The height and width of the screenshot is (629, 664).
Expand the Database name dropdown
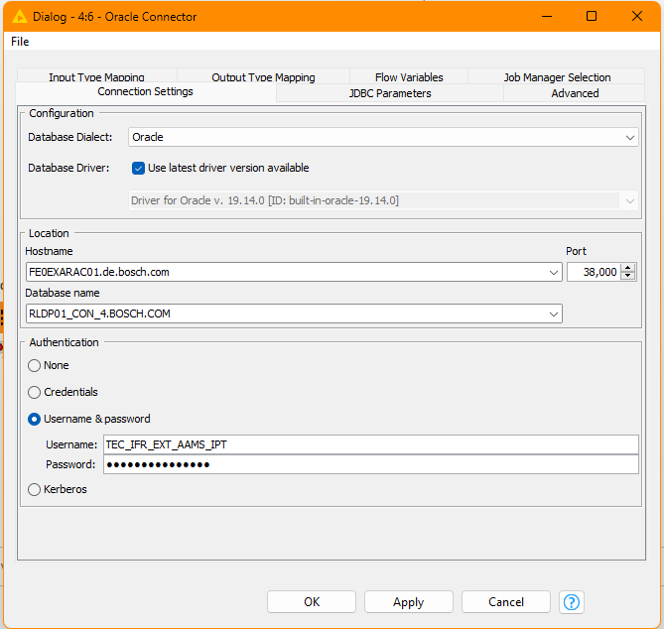click(554, 314)
